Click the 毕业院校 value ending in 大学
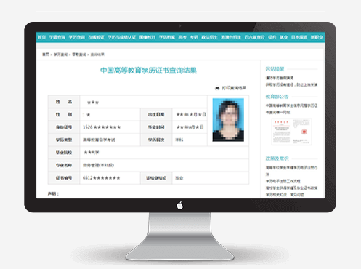 click(92, 153)
